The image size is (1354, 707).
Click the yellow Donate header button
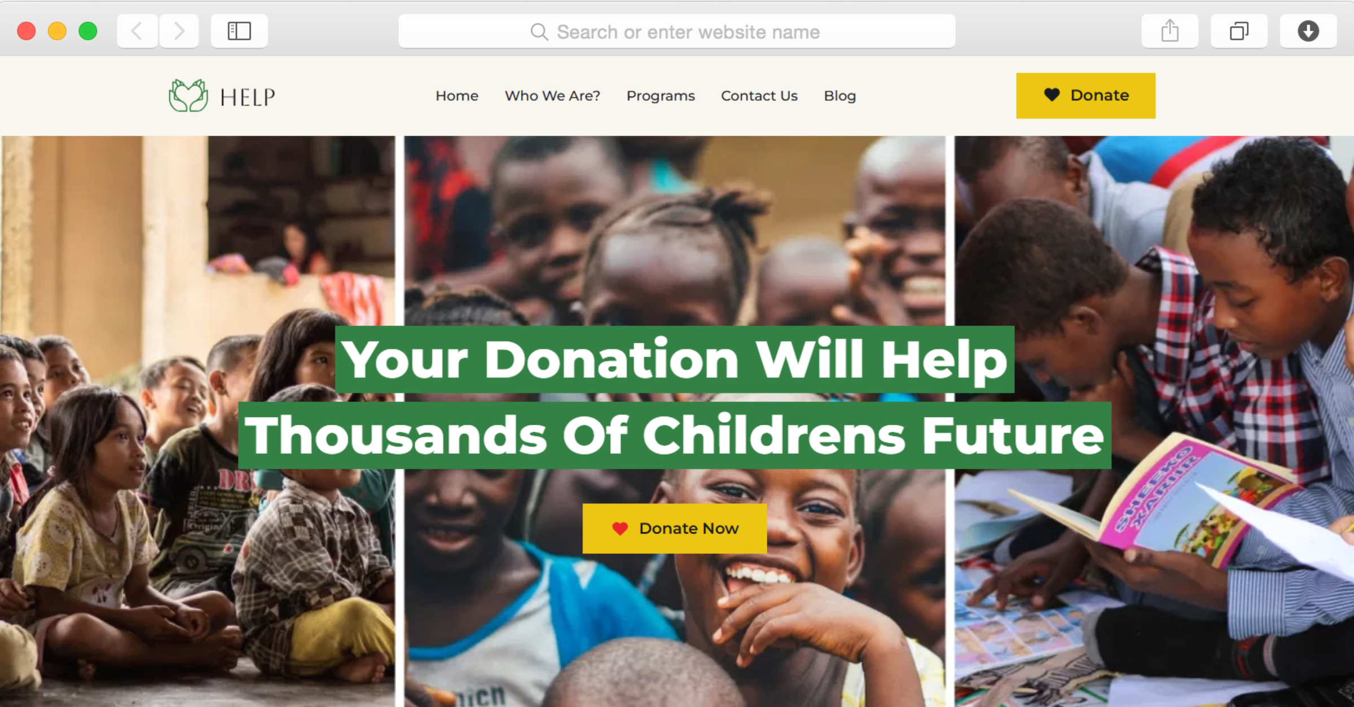(1085, 95)
